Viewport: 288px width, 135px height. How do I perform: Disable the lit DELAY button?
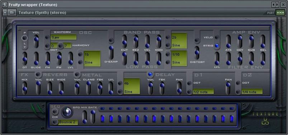point(150,74)
